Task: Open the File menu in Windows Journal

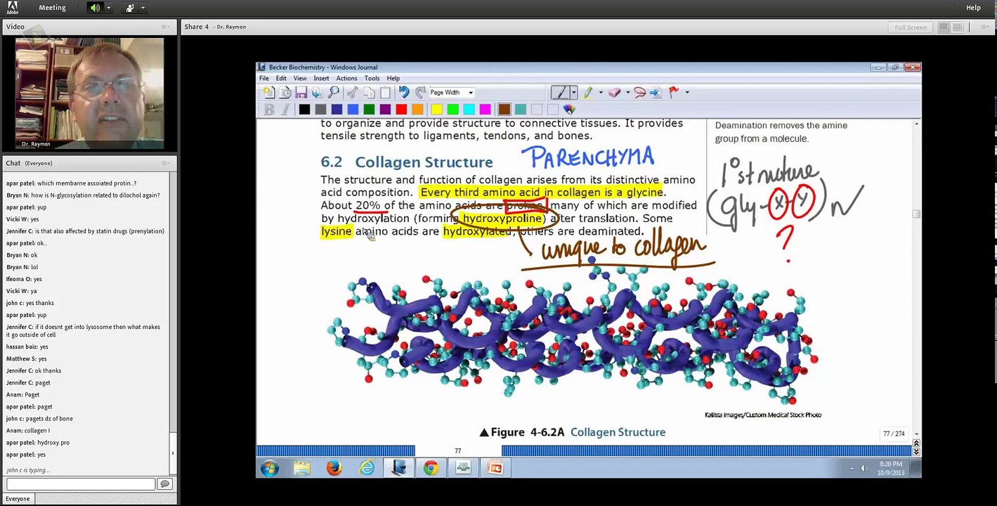Action: click(x=264, y=78)
